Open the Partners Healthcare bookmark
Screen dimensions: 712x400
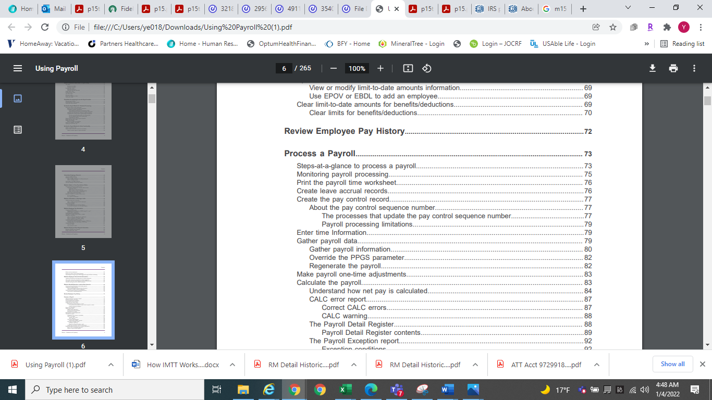click(124, 44)
